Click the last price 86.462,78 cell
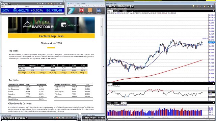This screenshot has height=121, width=216. click(21, 10)
